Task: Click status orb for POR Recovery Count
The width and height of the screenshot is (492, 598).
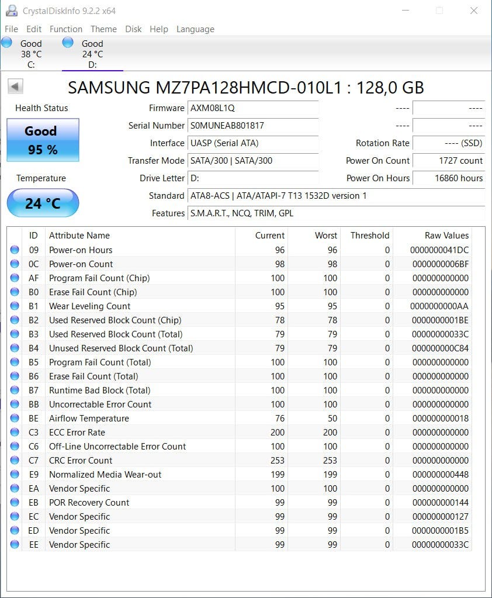Action: pyautogui.click(x=15, y=503)
